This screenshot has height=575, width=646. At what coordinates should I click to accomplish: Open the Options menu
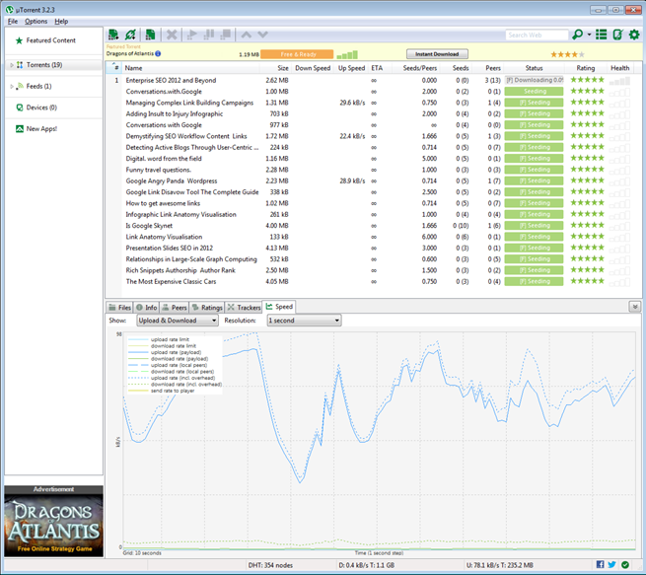pyautogui.click(x=36, y=21)
